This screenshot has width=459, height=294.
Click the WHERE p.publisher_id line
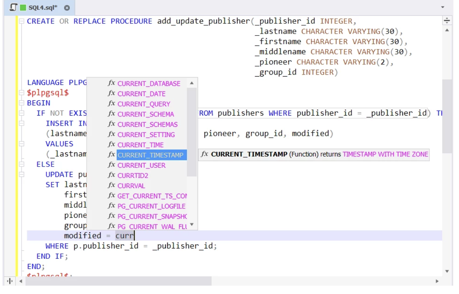(x=131, y=246)
